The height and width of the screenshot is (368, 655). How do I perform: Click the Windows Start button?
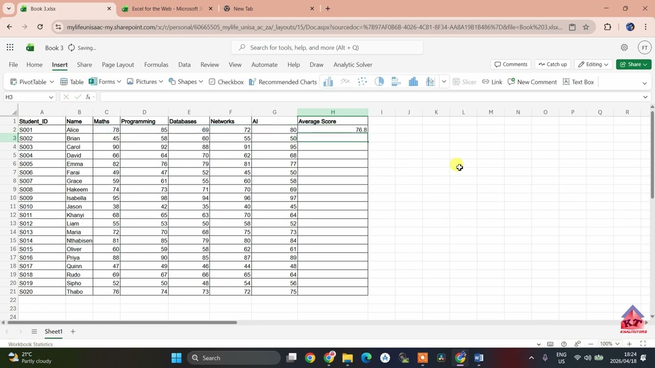pyautogui.click(x=177, y=358)
